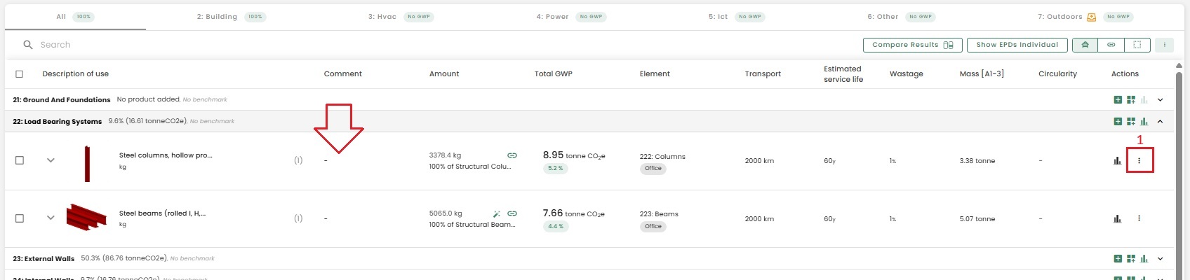Open the three-dot menu for Steel columns
Screen dimensions: 1190x280
click(x=1139, y=161)
